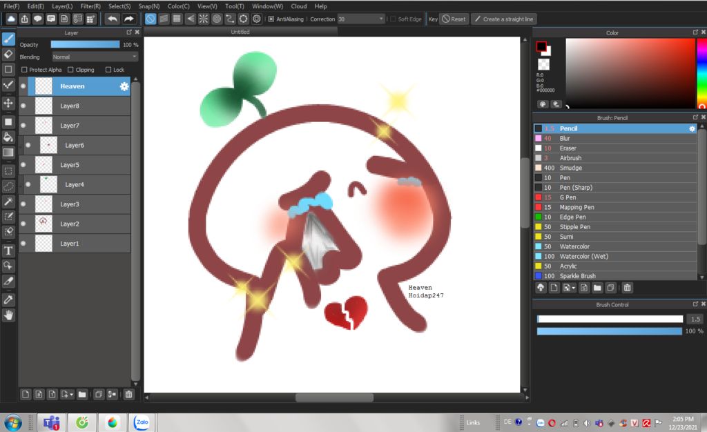The height and width of the screenshot is (432, 707).
Task: Select the Hand pan tool
Action: click(x=8, y=315)
